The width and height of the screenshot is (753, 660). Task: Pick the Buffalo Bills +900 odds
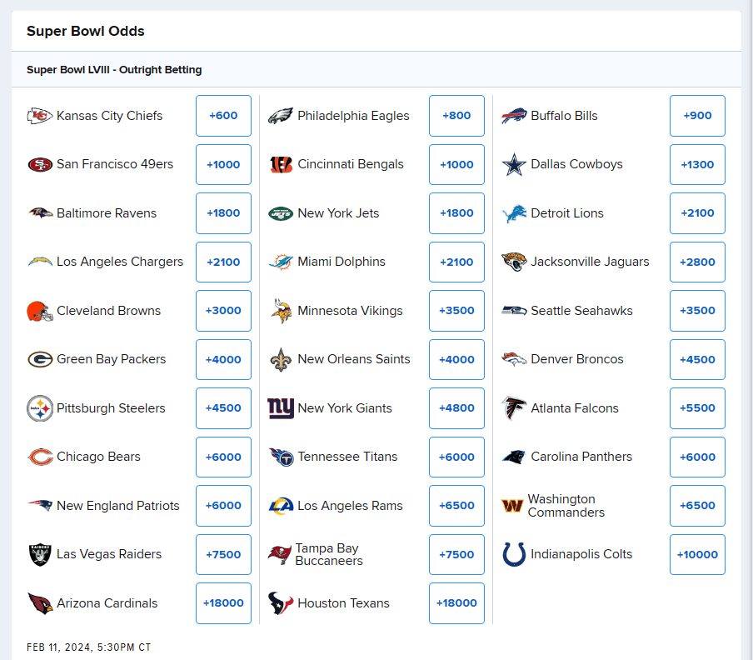697,116
